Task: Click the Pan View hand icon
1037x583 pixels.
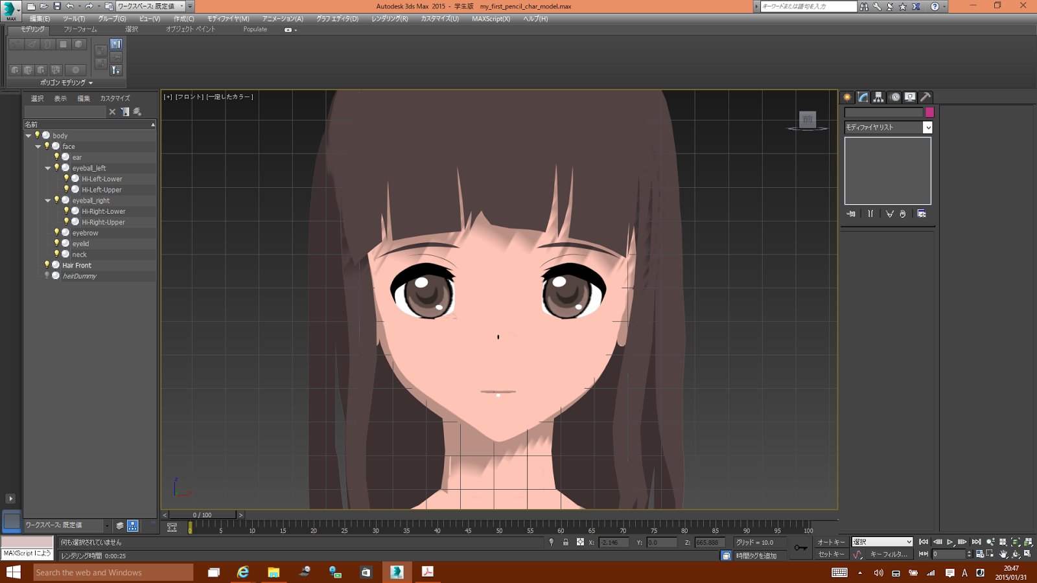Action: [x=1003, y=554]
